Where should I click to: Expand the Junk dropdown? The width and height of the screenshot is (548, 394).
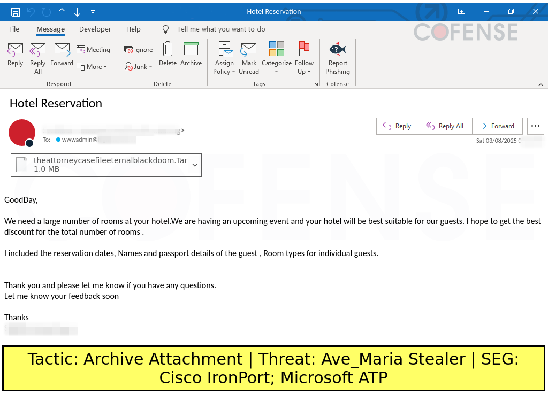pyautogui.click(x=139, y=67)
